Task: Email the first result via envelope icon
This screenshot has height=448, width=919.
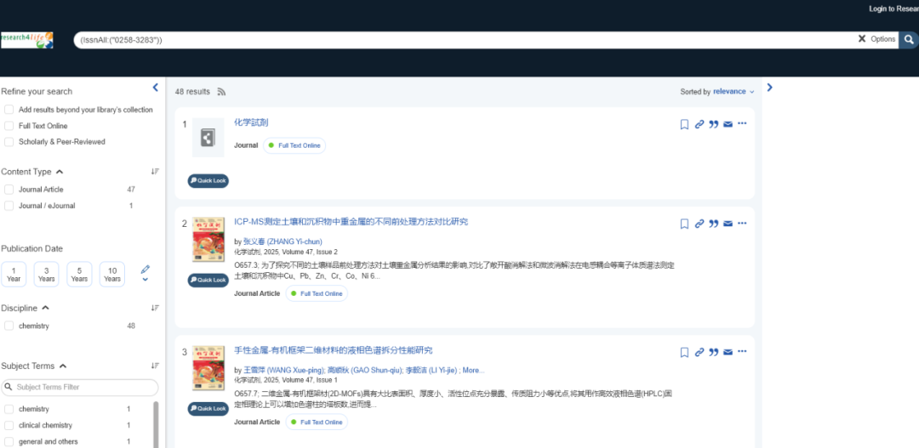Action: click(728, 125)
